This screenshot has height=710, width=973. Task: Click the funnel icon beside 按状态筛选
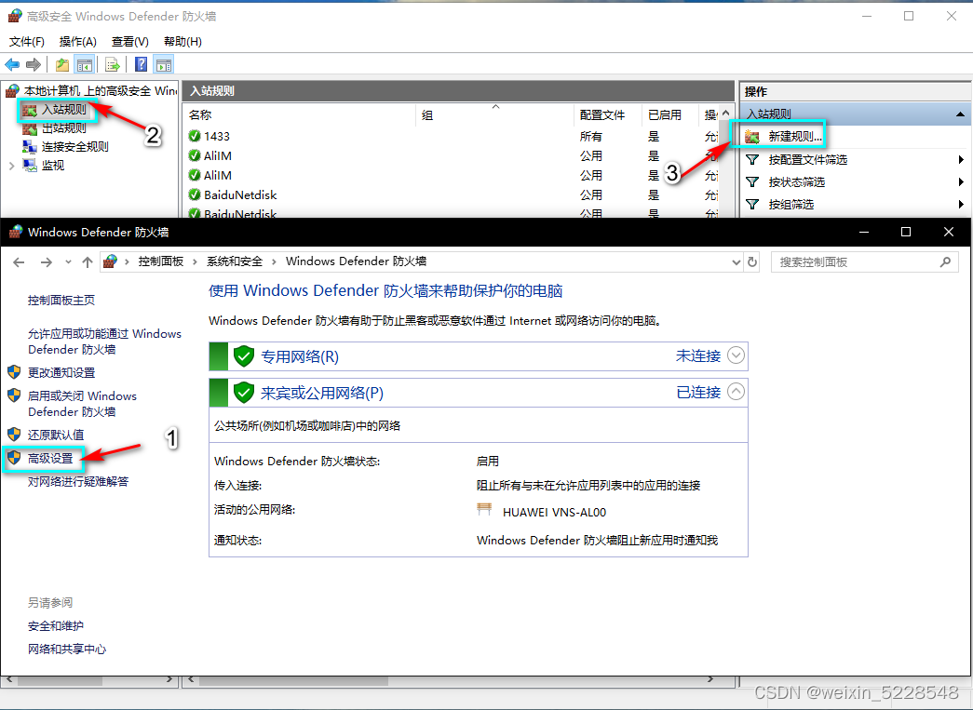752,182
